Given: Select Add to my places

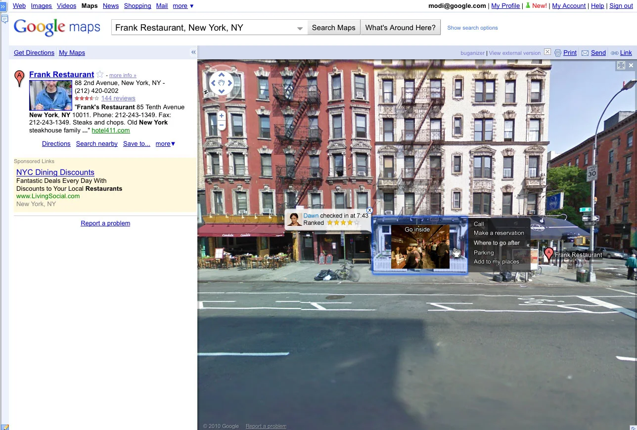Looking at the screenshot, I should click(x=496, y=261).
